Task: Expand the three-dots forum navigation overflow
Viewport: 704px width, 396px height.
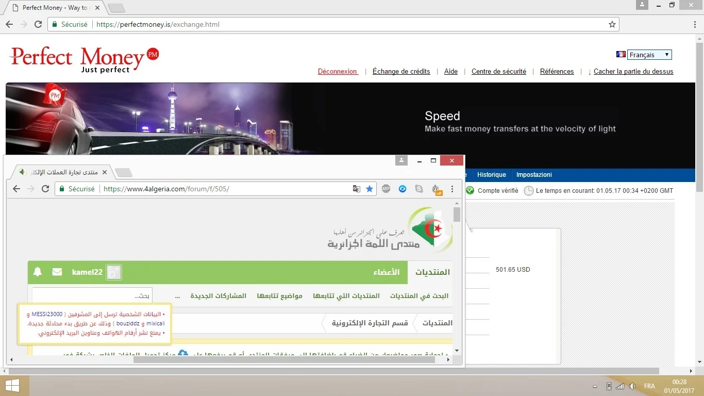Action: tap(177, 296)
